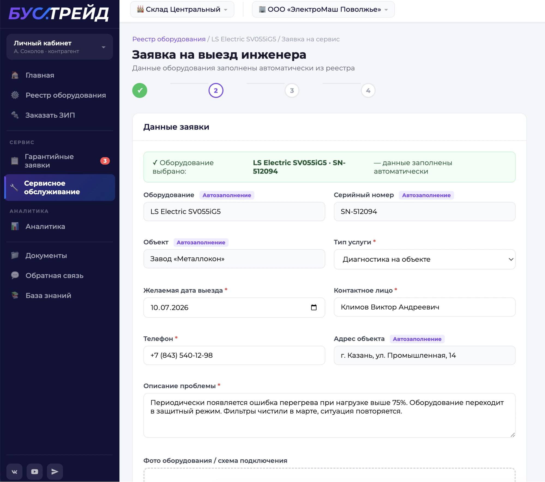Image resolution: width=545 pixels, height=482 pixels.
Task: Click the resize handle of Описание проблемы
Action: pos(512,435)
